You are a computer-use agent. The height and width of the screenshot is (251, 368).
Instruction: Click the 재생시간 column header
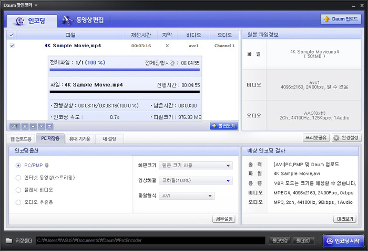tap(141, 35)
